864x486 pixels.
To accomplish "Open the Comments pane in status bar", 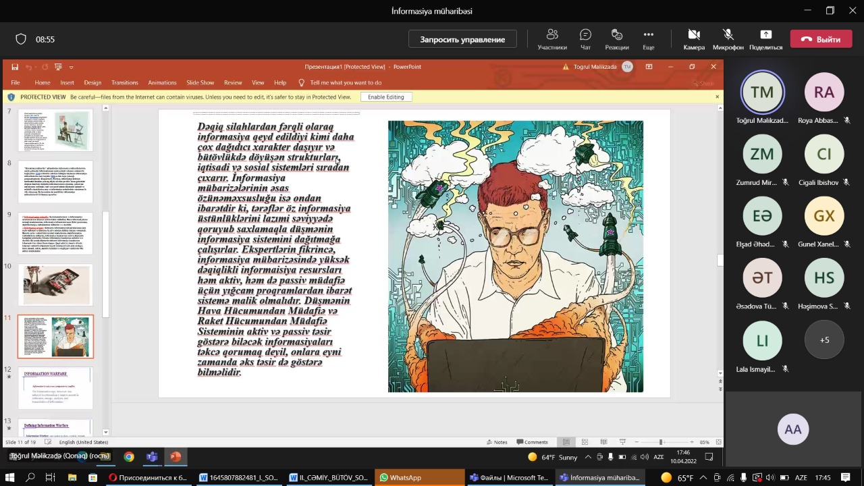I will click(532, 442).
